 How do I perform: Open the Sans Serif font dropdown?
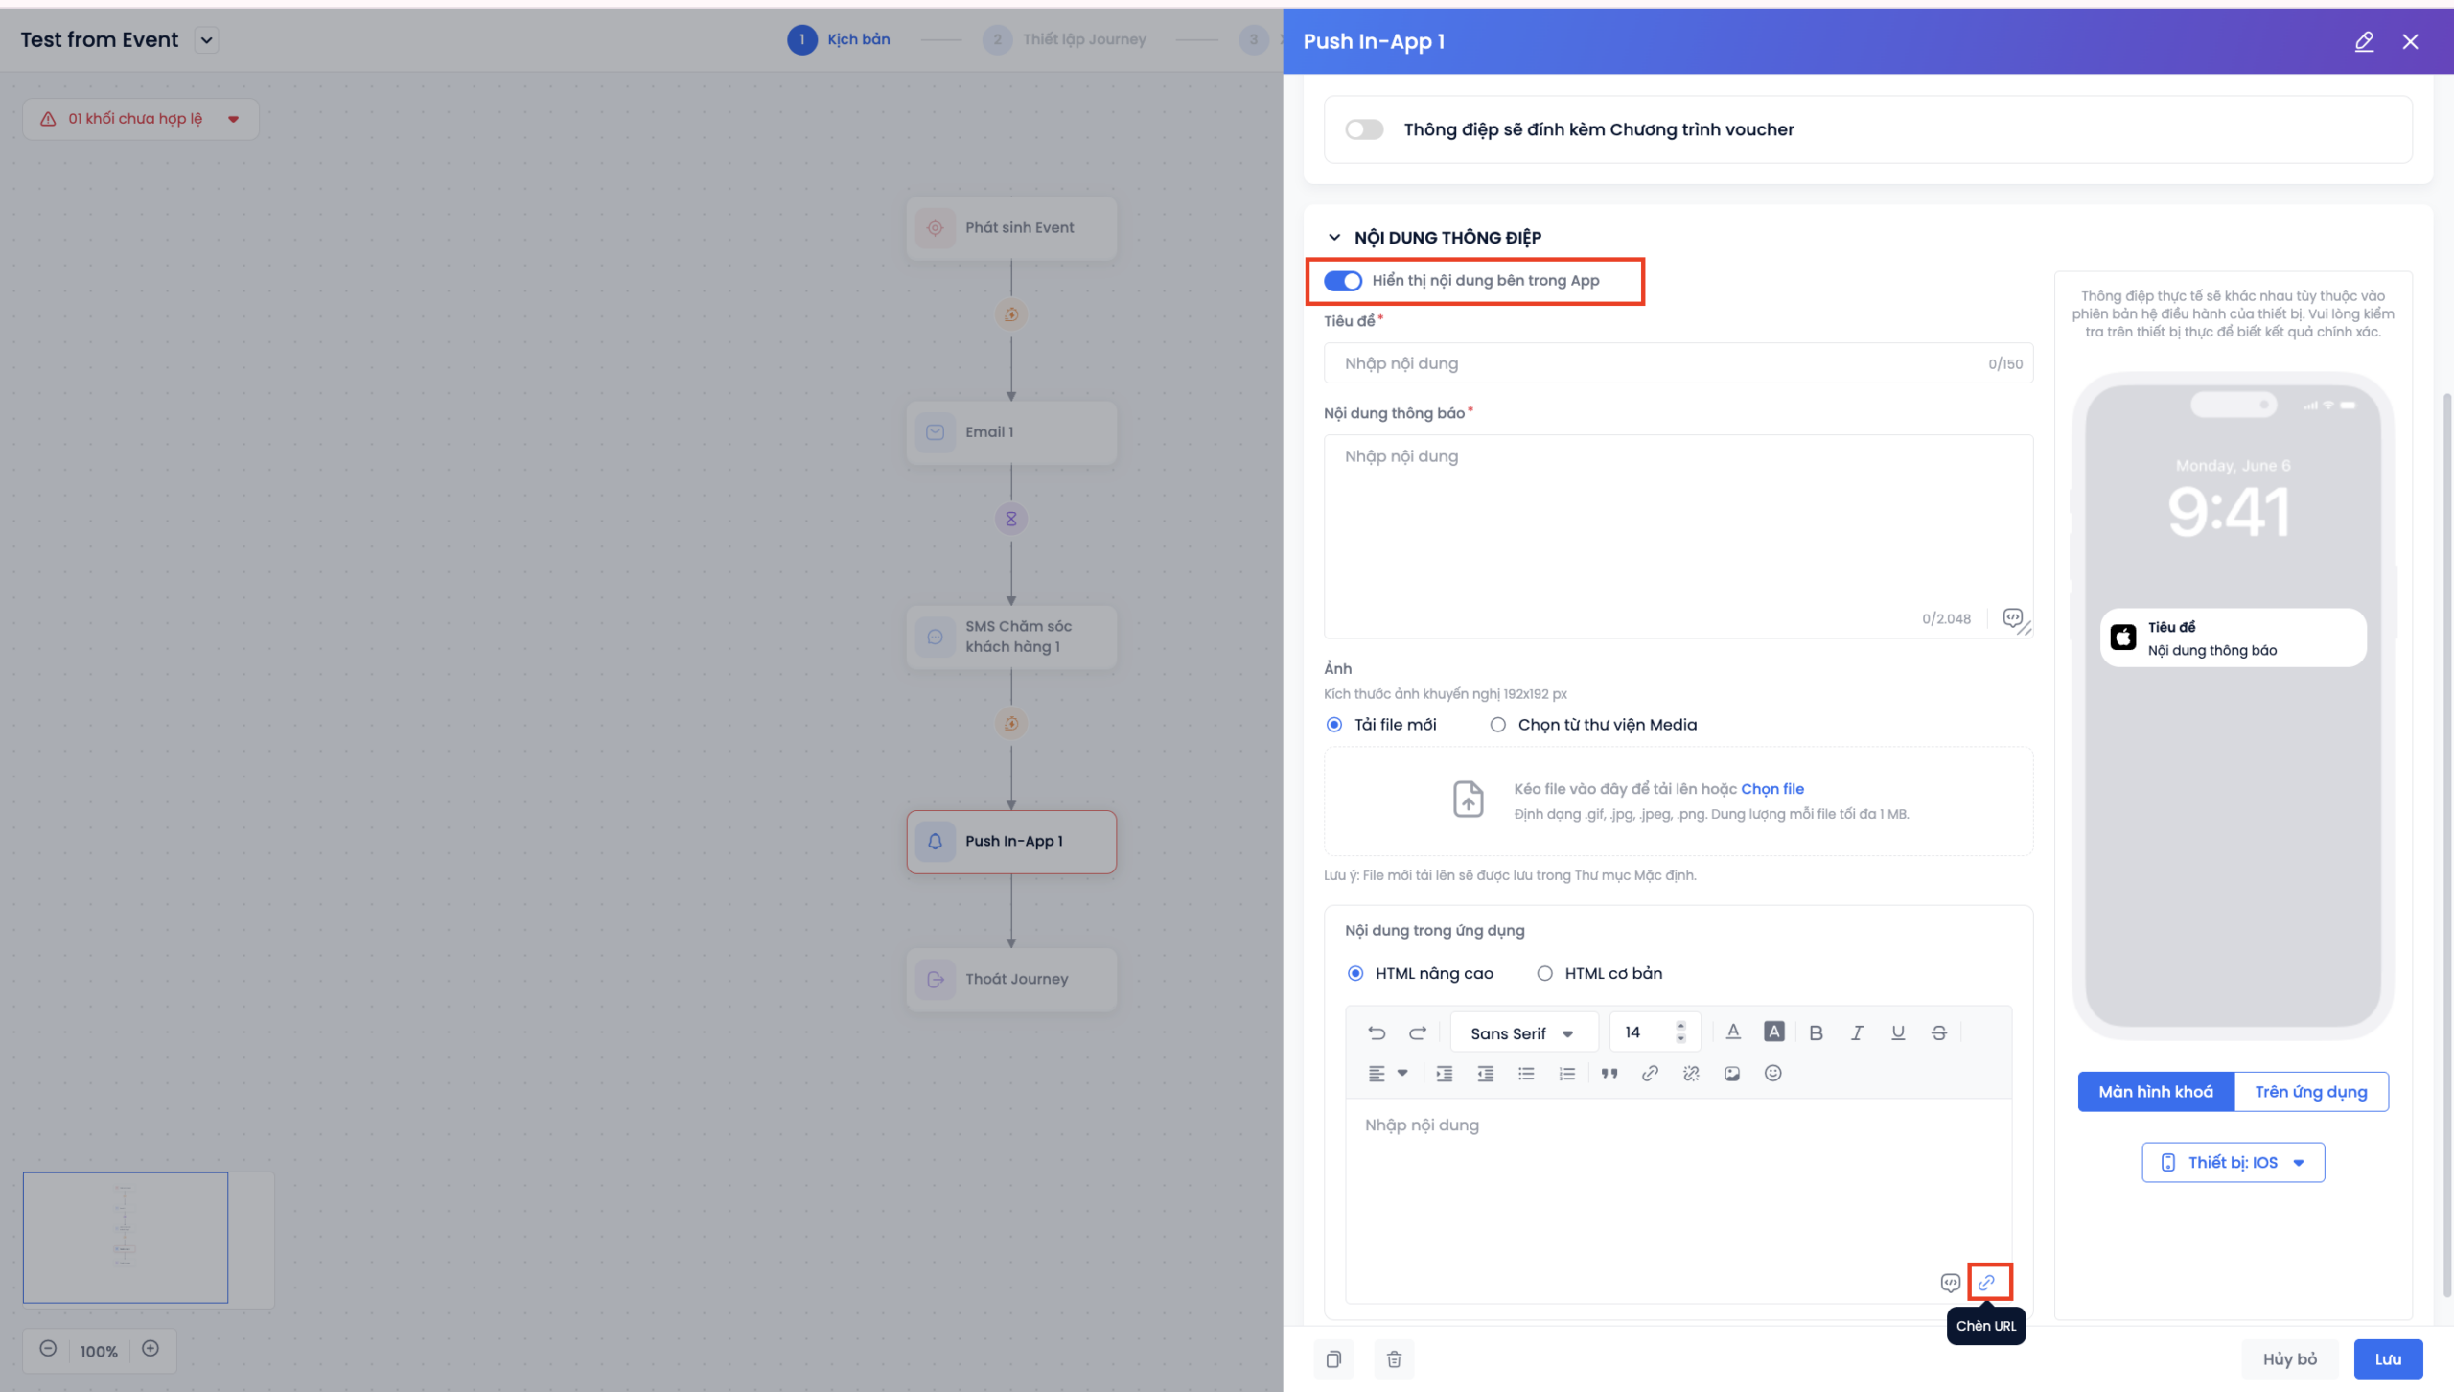pos(1522,1033)
